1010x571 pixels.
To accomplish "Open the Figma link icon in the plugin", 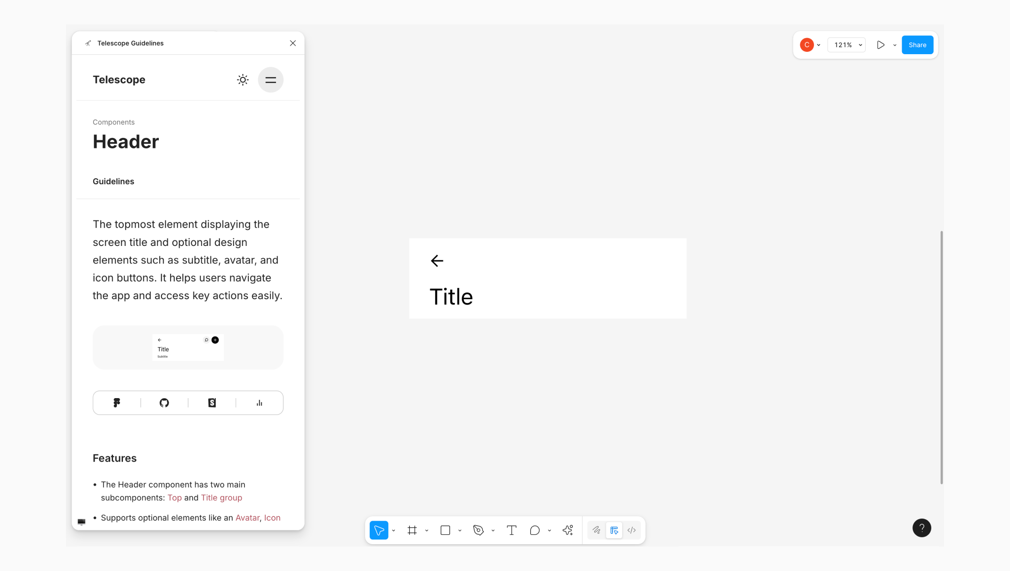I will [x=117, y=403].
